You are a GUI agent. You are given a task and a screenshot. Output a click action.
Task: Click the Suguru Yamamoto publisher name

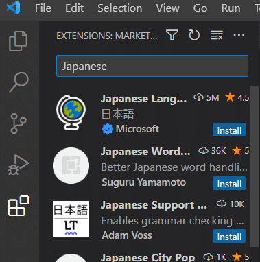pos(143,182)
